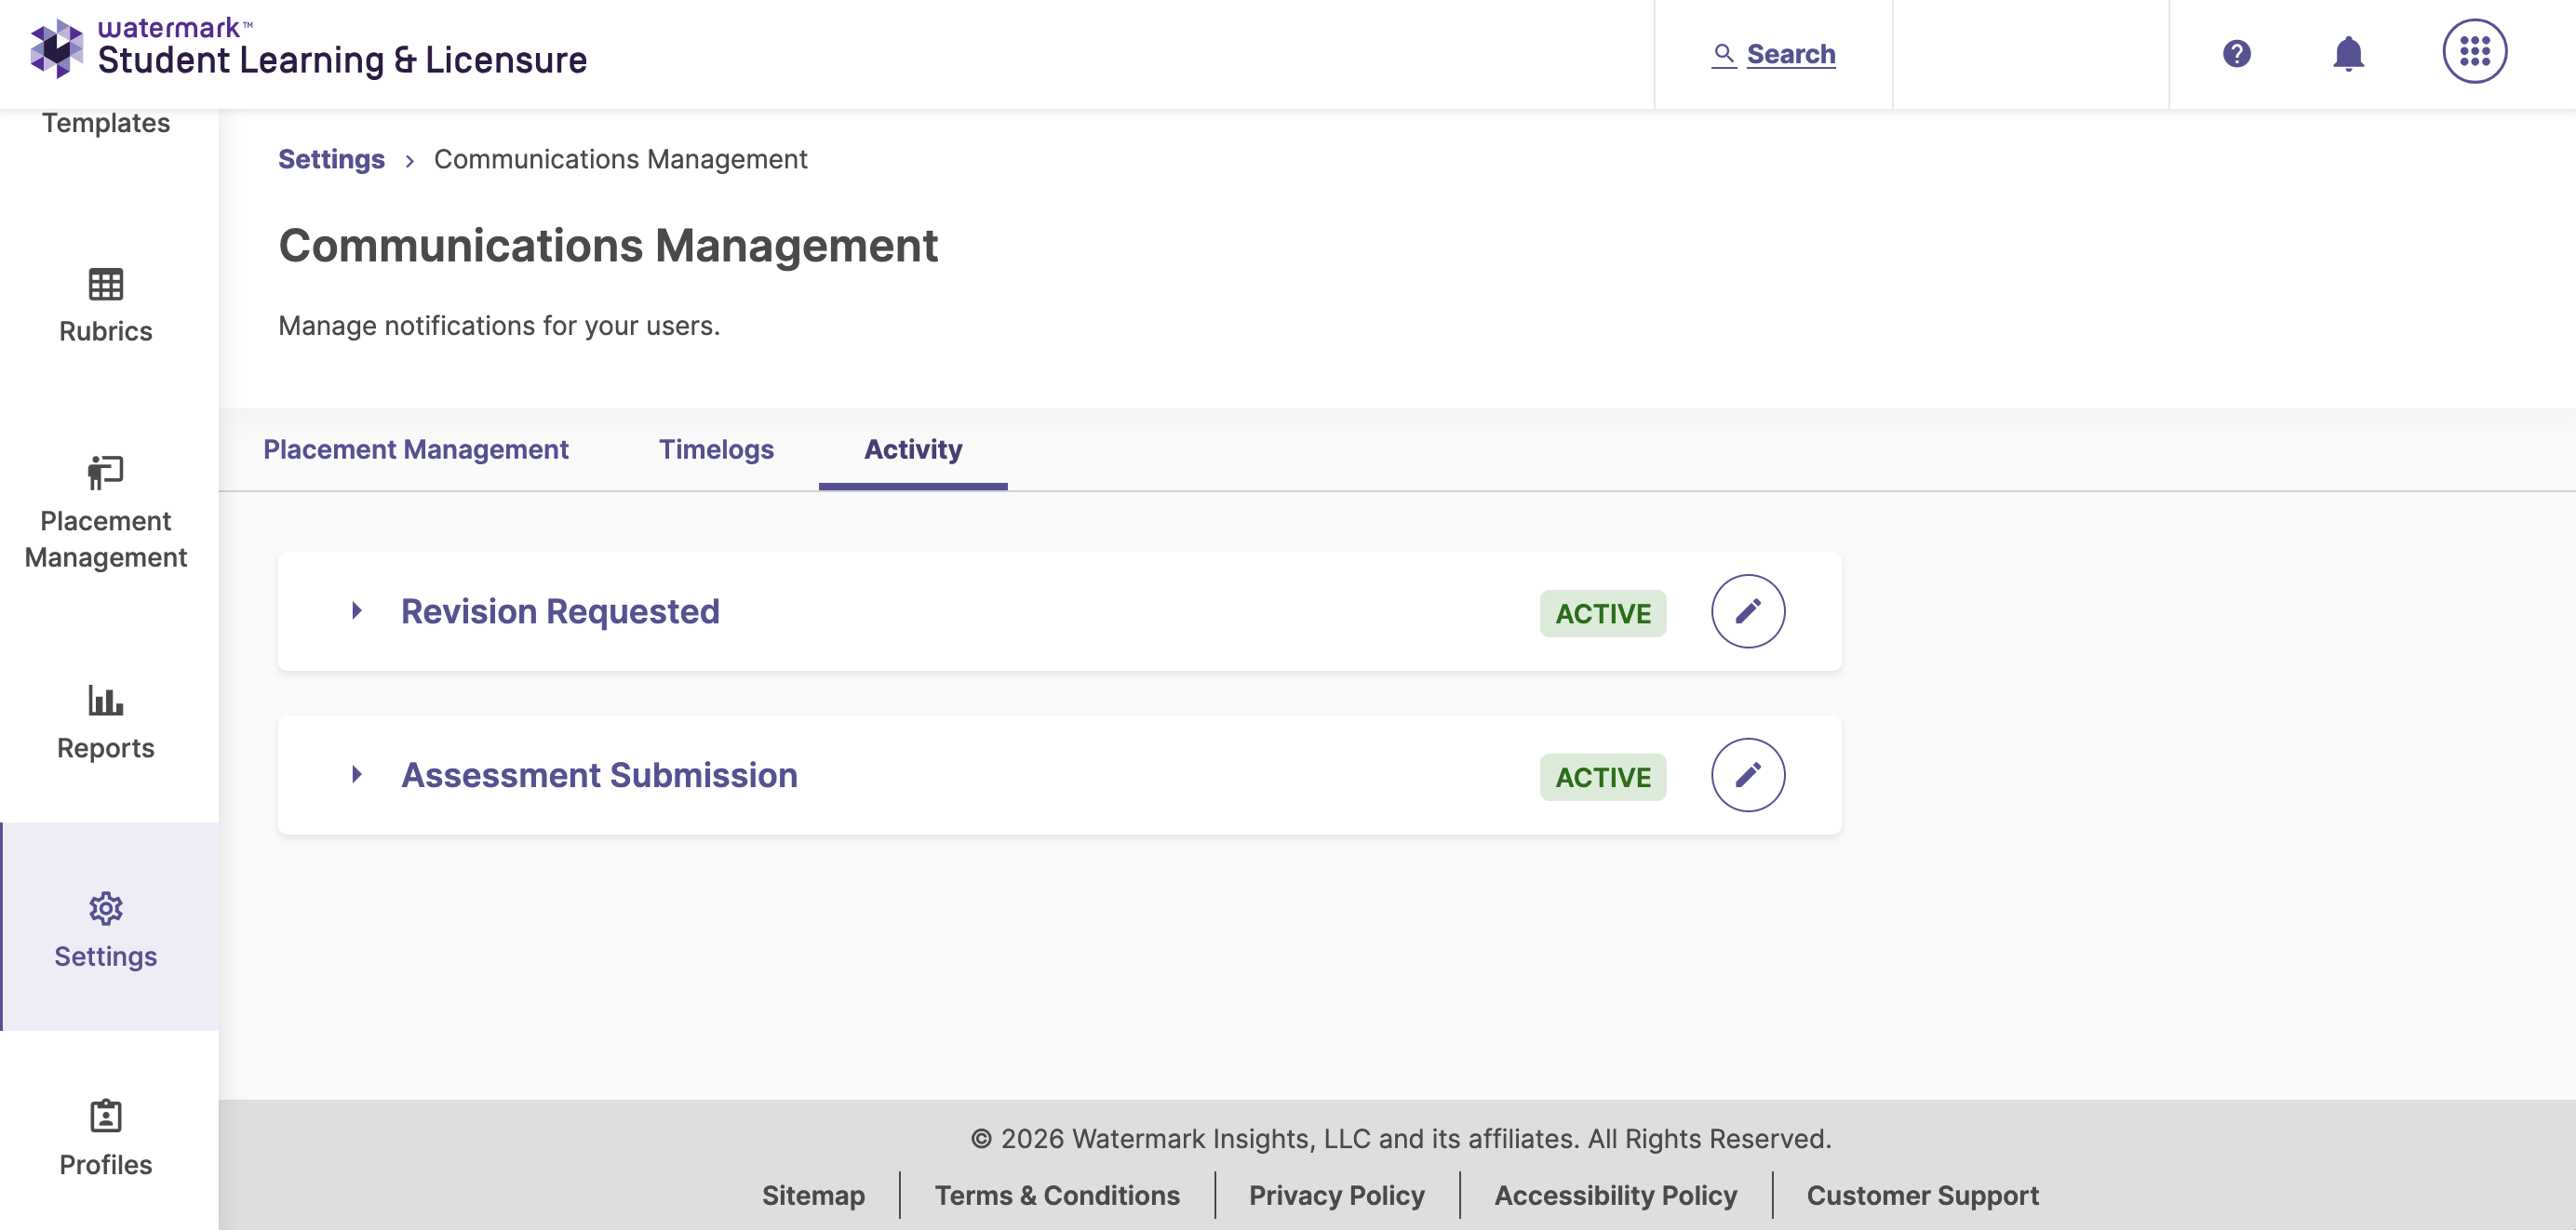This screenshot has width=2576, height=1230.
Task: Expand the Assessment Submission row arrow
Action: point(356,775)
